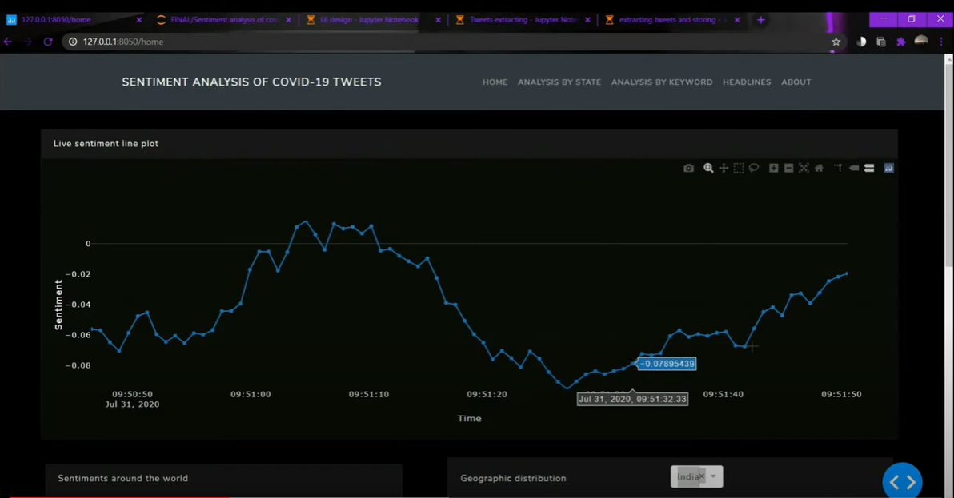The width and height of the screenshot is (954, 498).
Task: Open the About page link
Action: [x=796, y=82]
